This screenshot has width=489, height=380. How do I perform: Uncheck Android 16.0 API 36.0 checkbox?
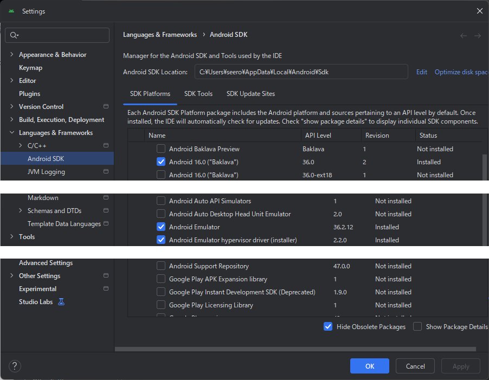tap(161, 162)
